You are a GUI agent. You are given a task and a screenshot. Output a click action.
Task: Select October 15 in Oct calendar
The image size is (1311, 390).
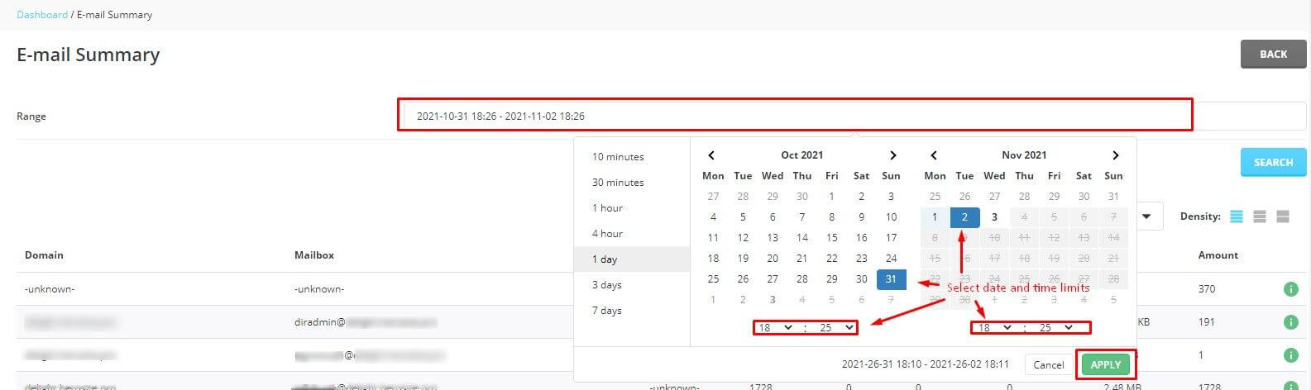[x=831, y=238]
